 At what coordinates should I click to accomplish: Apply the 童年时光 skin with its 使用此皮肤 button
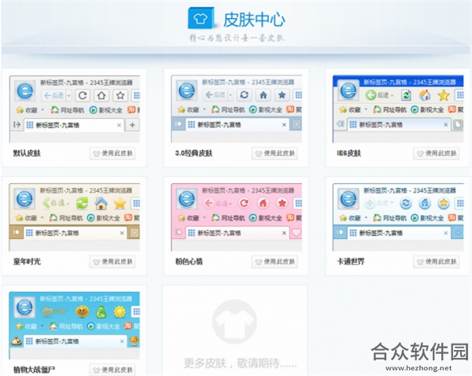(112, 262)
